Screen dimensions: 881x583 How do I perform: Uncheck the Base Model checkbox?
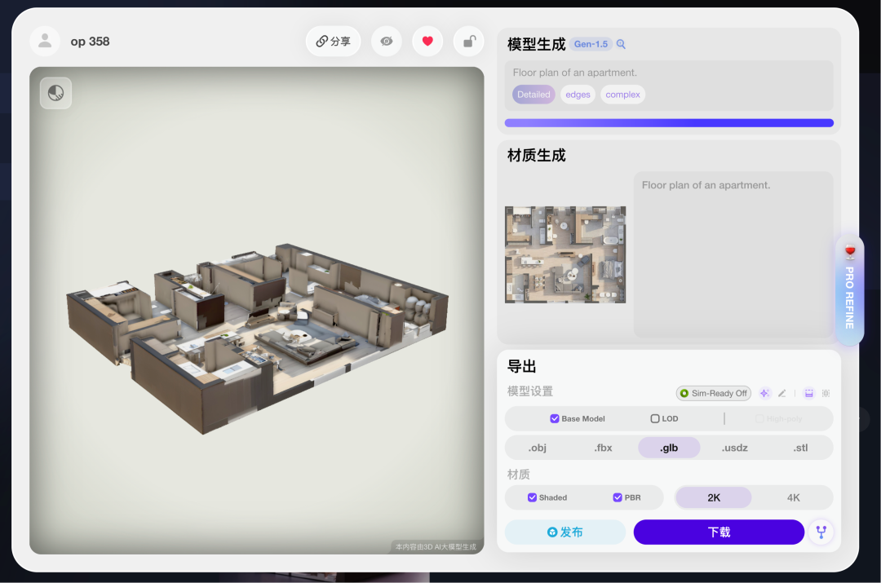pos(555,418)
